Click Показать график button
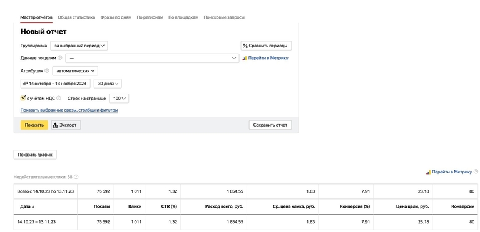480x232 pixels. (x=35, y=155)
